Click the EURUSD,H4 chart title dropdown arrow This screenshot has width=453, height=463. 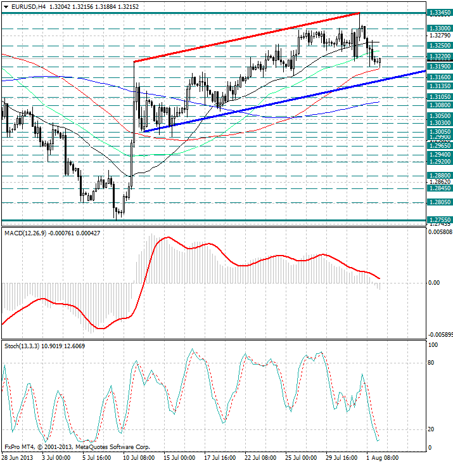click(x=6, y=7)
